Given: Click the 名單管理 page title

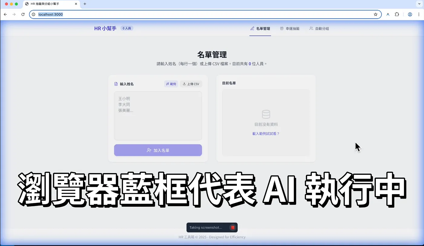Looking at the screenshot, I should 212,55.
